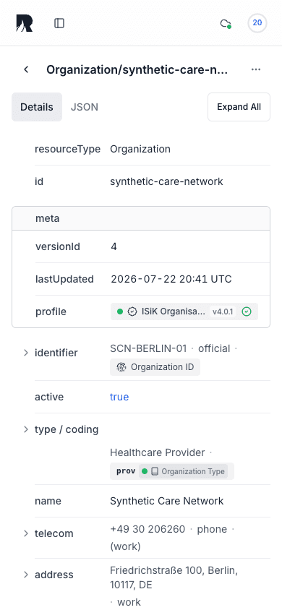
Task: Click the prov code label
Action: (x=126, y=471)
